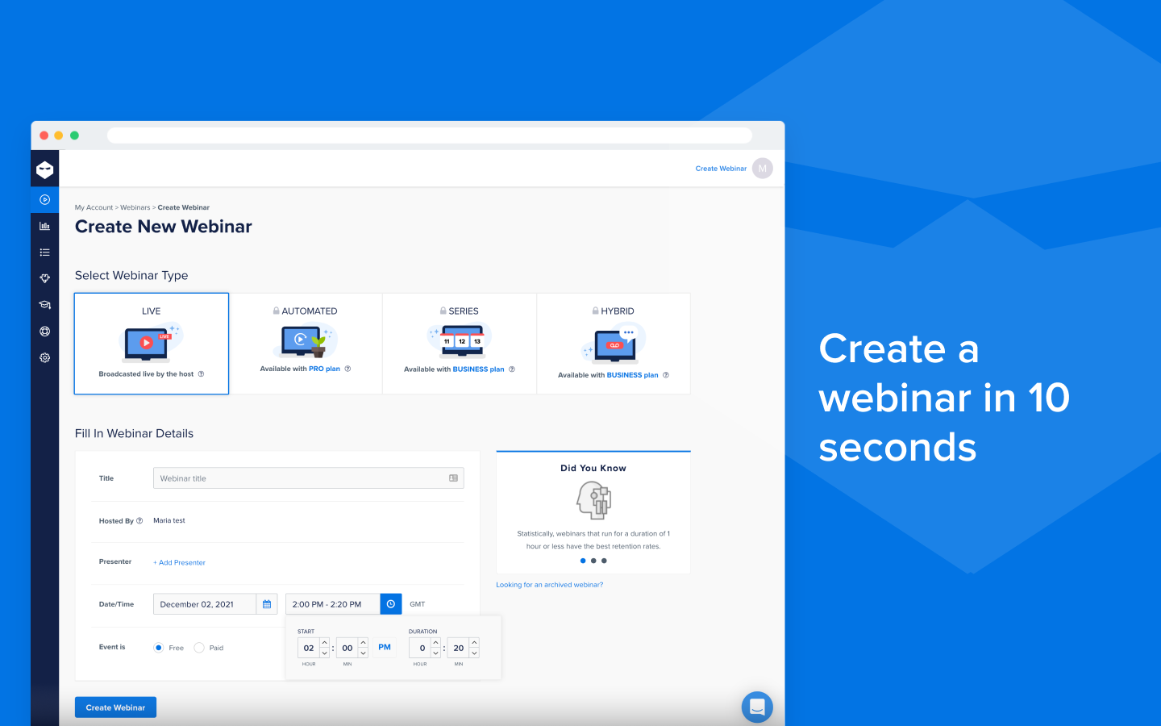Click the app logo at the sidebar top
Screen dimensions: 1161x726
tap(44, 169)
